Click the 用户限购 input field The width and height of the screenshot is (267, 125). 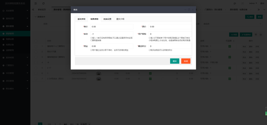tap(169, 34)
